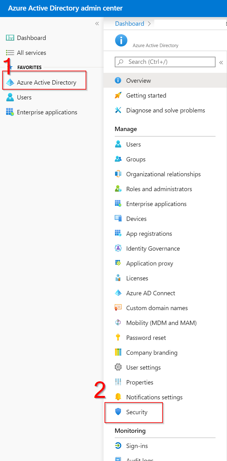The image size is (227, 461).
Task: Click Organizational relationships text
Action: [163, 174]
